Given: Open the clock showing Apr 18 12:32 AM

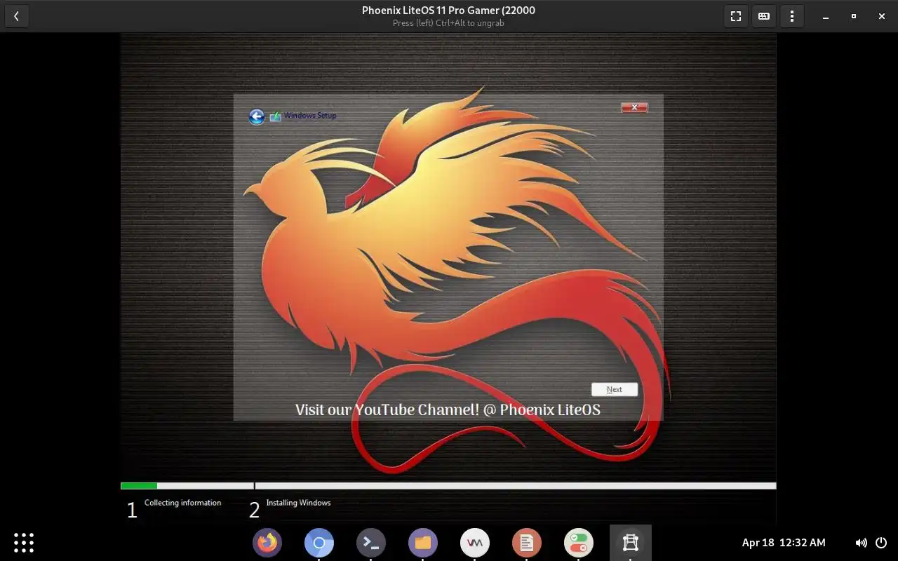Looking at the screenshot, I should click(x=784, y=543).
